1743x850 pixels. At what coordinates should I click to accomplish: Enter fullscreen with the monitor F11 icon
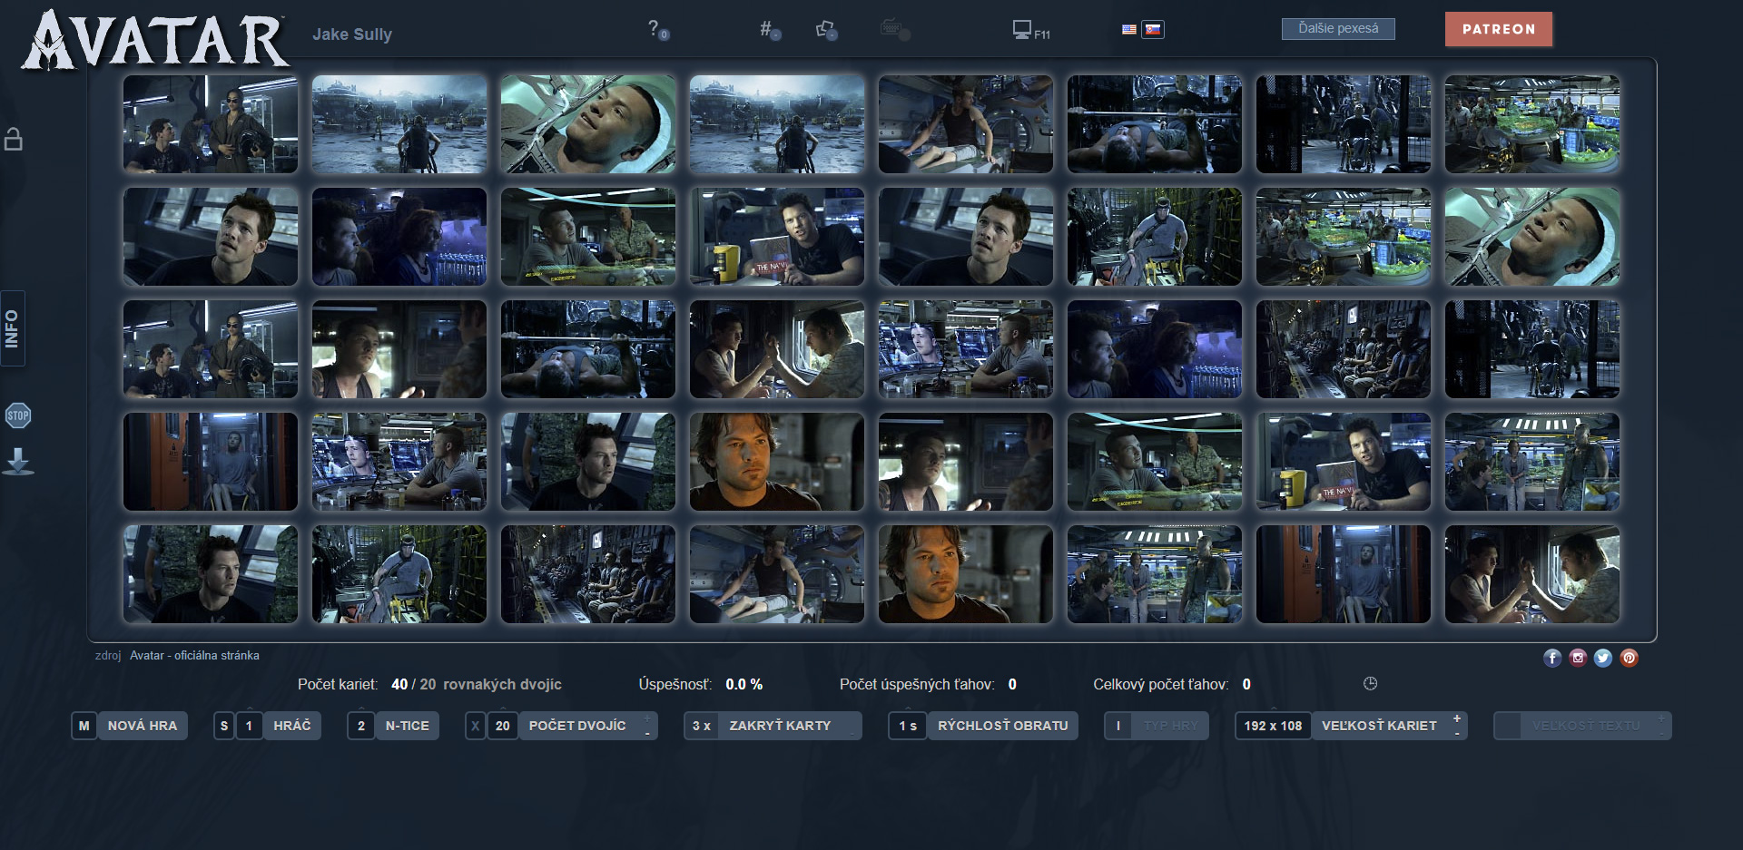(x=1030, y=30)
